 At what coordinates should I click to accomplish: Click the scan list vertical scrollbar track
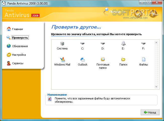156,65
